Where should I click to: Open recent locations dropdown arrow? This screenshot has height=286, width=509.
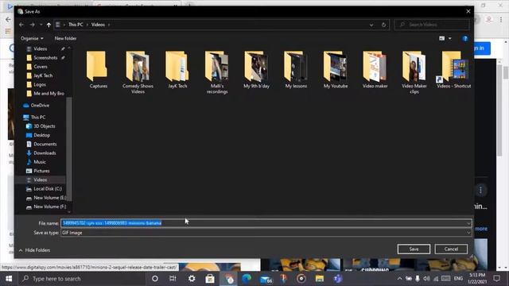point(41,25)
